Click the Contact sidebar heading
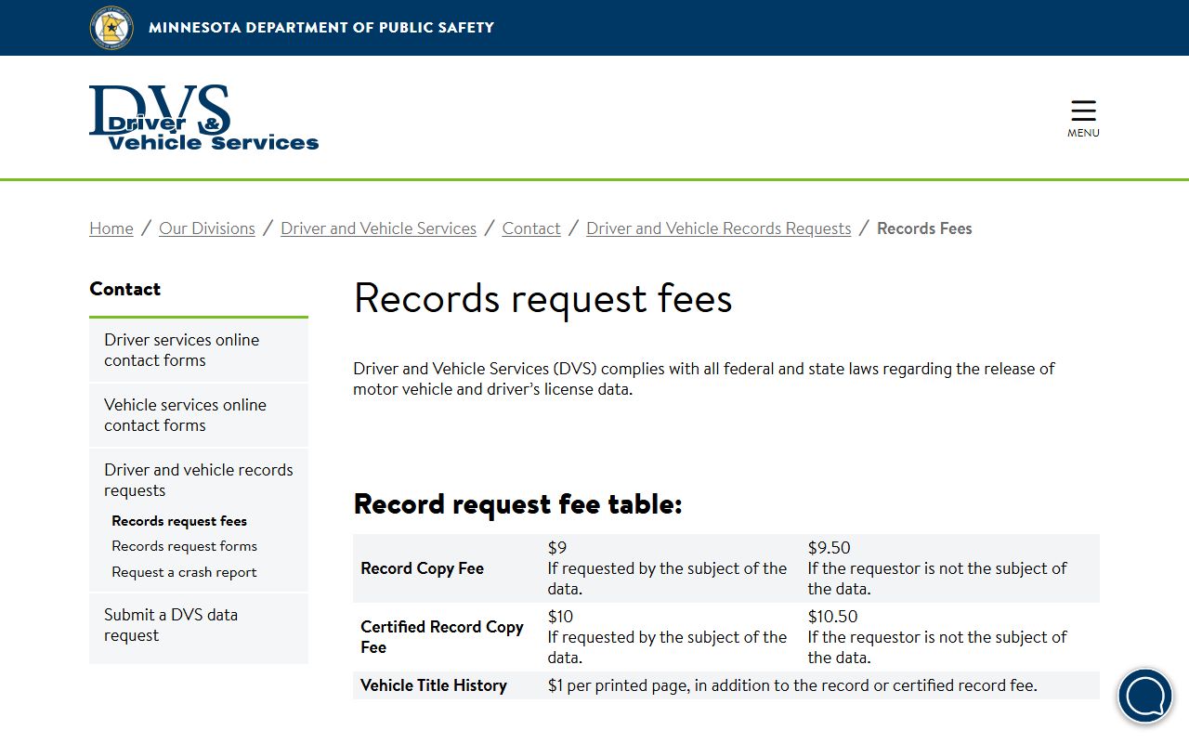The image size is (1189, 743). (x=124, y=289)
